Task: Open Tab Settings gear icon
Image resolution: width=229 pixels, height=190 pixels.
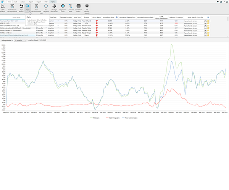Action: point(87,8)
